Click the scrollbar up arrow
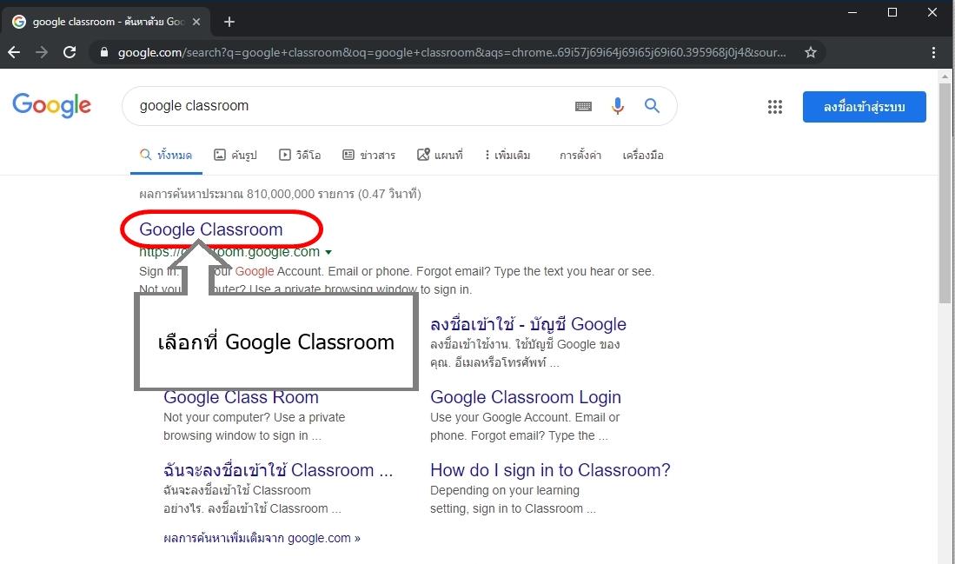 coord(945,76)
